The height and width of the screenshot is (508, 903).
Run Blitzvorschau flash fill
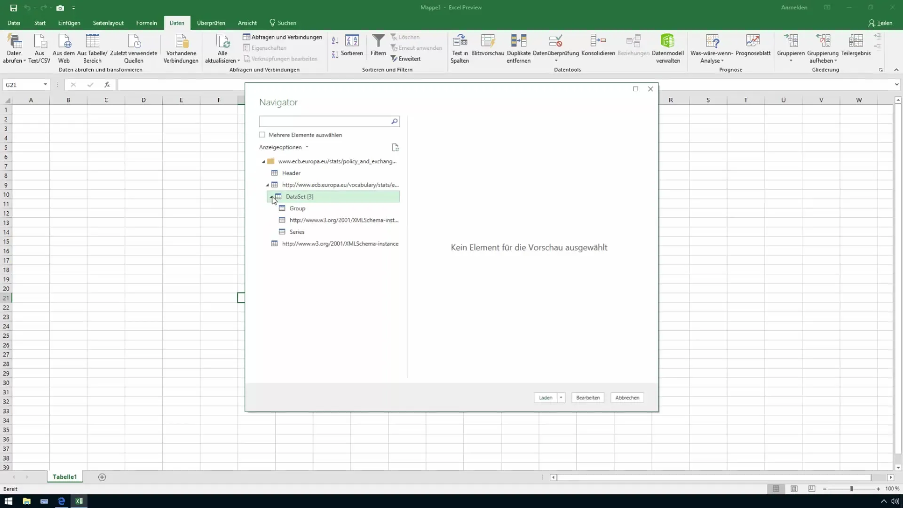(x=488, y=45)
